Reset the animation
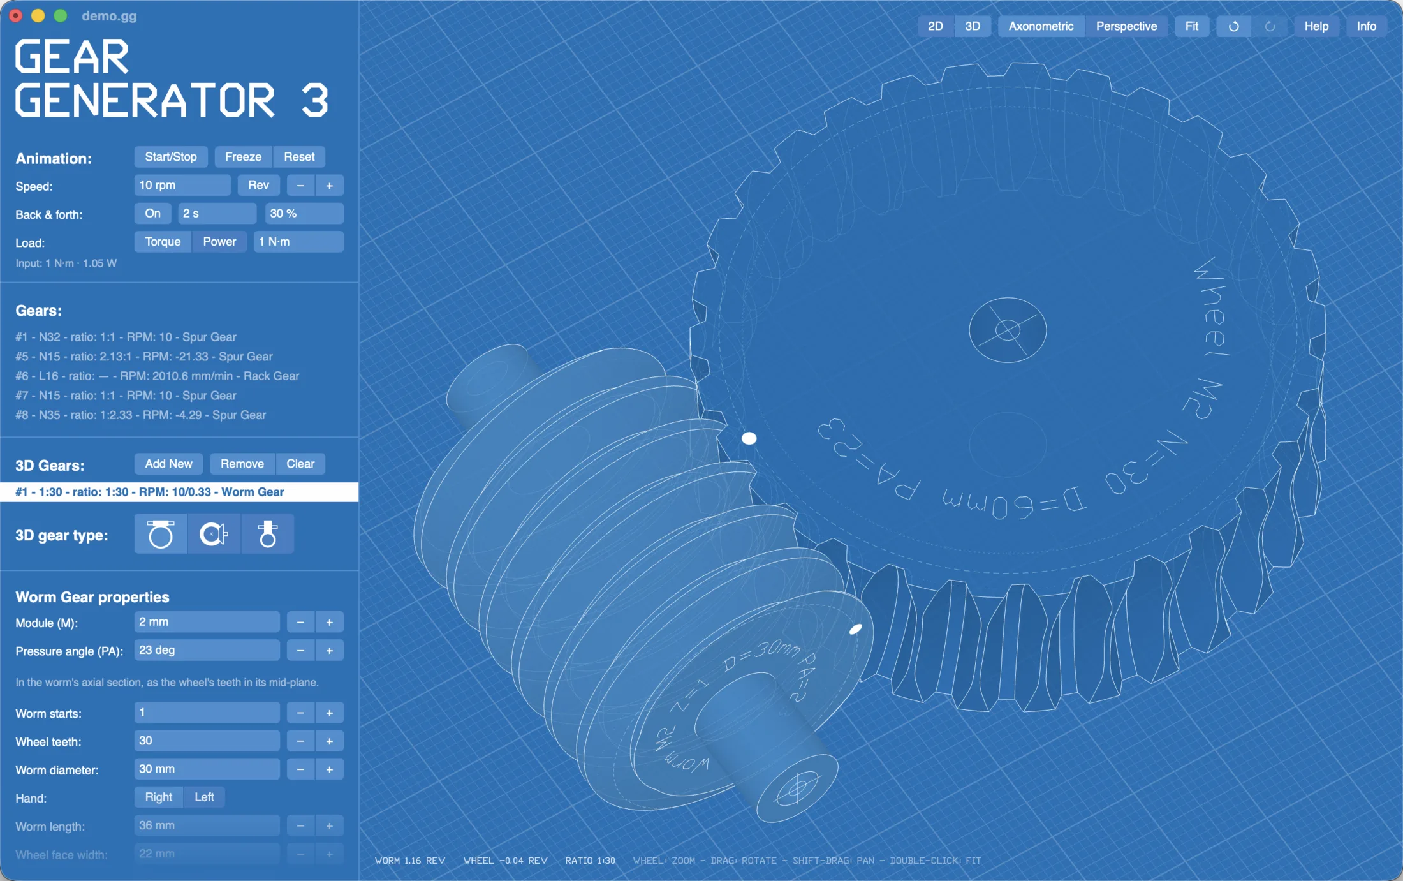 (x=299, y=157)
